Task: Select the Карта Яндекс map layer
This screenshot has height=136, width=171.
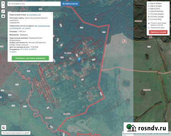Action: pyautogui.click(x=148, y=3)
